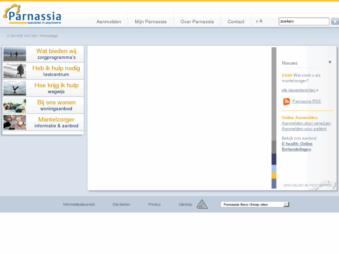Select the small A font size
This screenshot has width=339, height=254.
[257, 21]
